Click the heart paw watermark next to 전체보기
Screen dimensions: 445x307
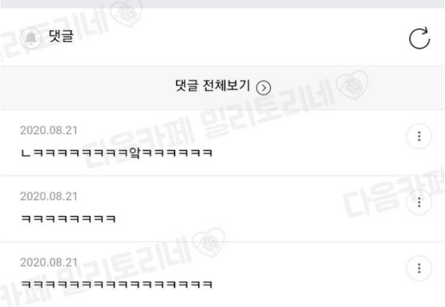(352, 85)
